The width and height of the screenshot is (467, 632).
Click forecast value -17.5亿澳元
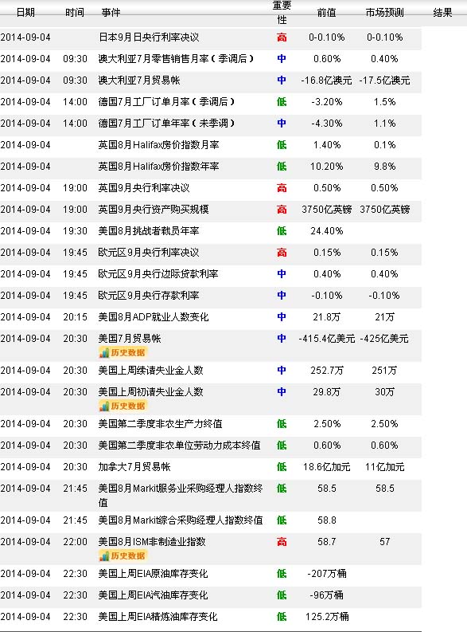(384, 80)
